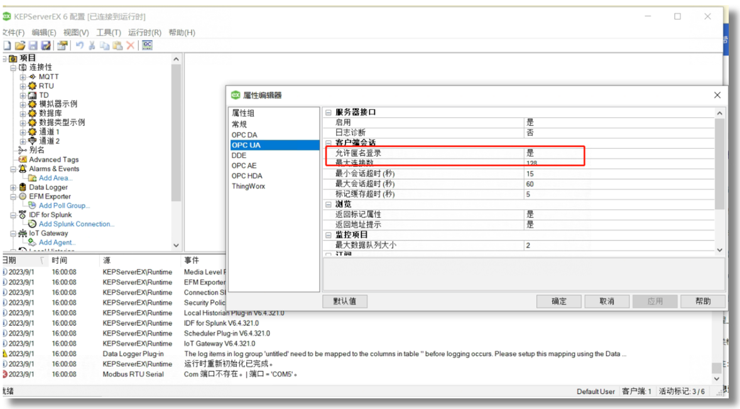Click the IoT Gateway icon
Image resolution: width=740 pixels, height=409 pixels.
pyautogui.click(x=23, y=233)
